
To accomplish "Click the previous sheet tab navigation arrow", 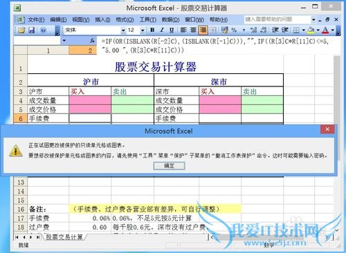I will [x=24, y=237].
